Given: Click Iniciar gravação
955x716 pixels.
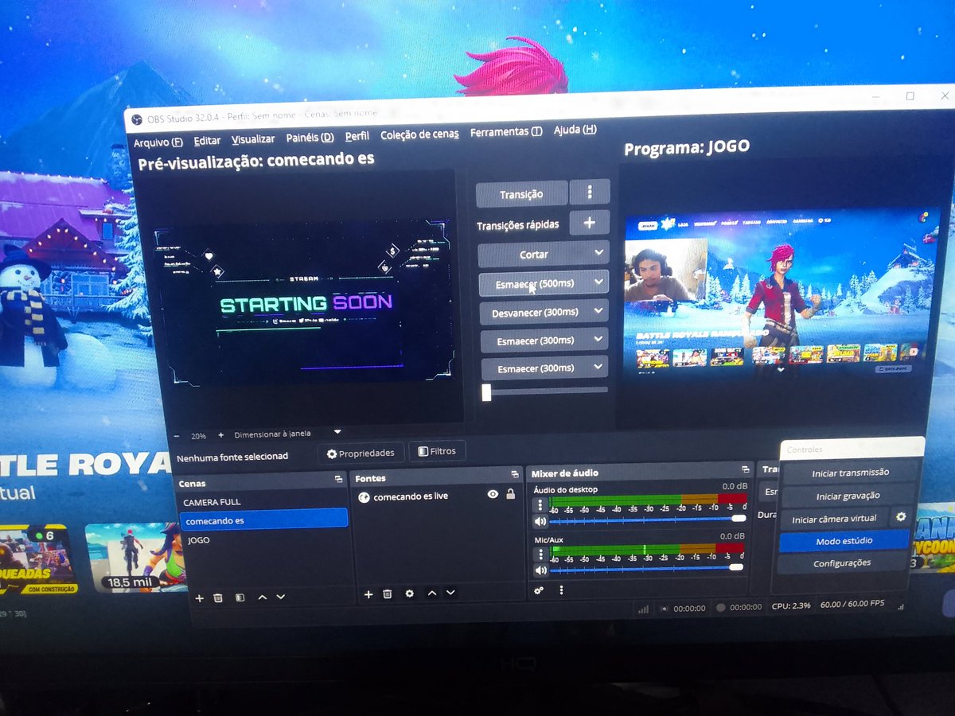Looking at the screenshot, I should [848, 496].
